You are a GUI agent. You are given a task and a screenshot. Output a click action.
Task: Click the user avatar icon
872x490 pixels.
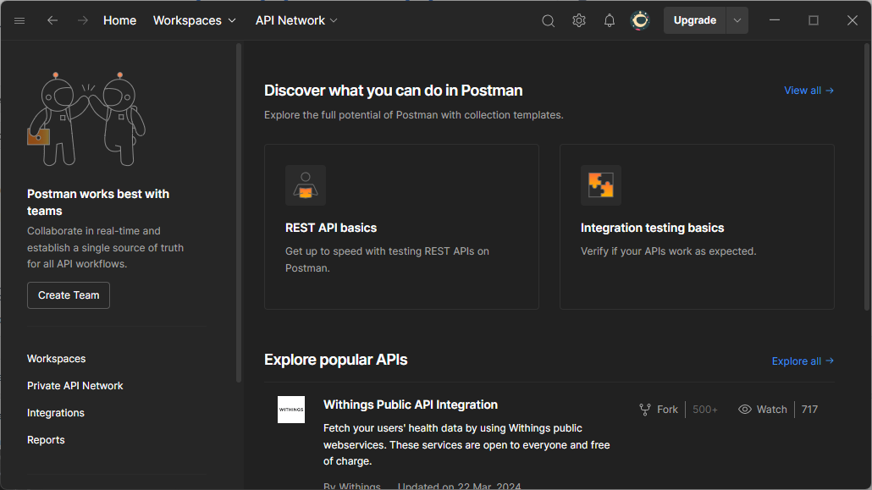coord(641,20)
